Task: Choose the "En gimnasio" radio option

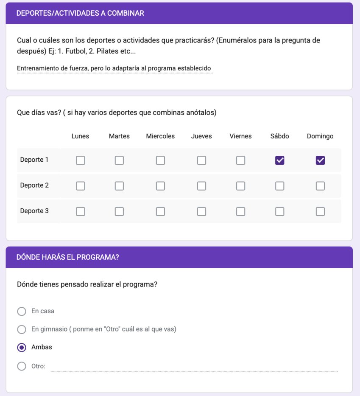Action: pos(22,329)
